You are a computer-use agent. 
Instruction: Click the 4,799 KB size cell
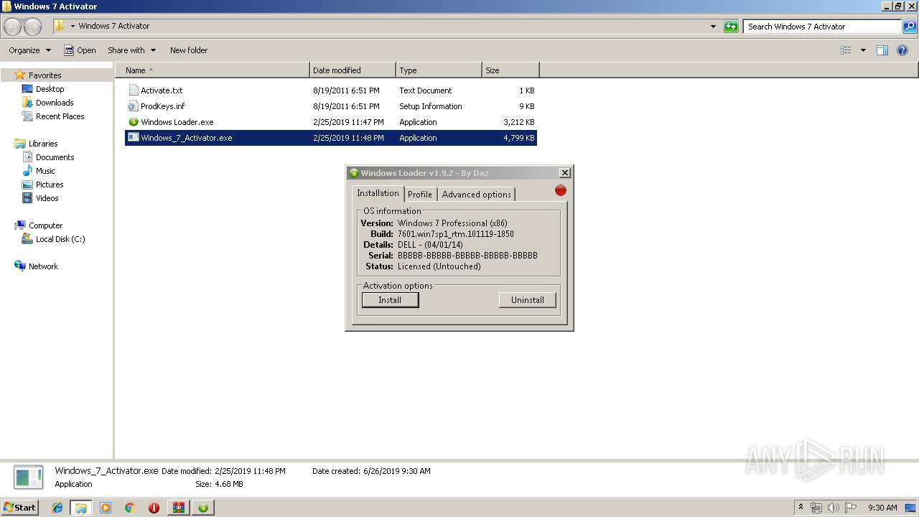519,138
